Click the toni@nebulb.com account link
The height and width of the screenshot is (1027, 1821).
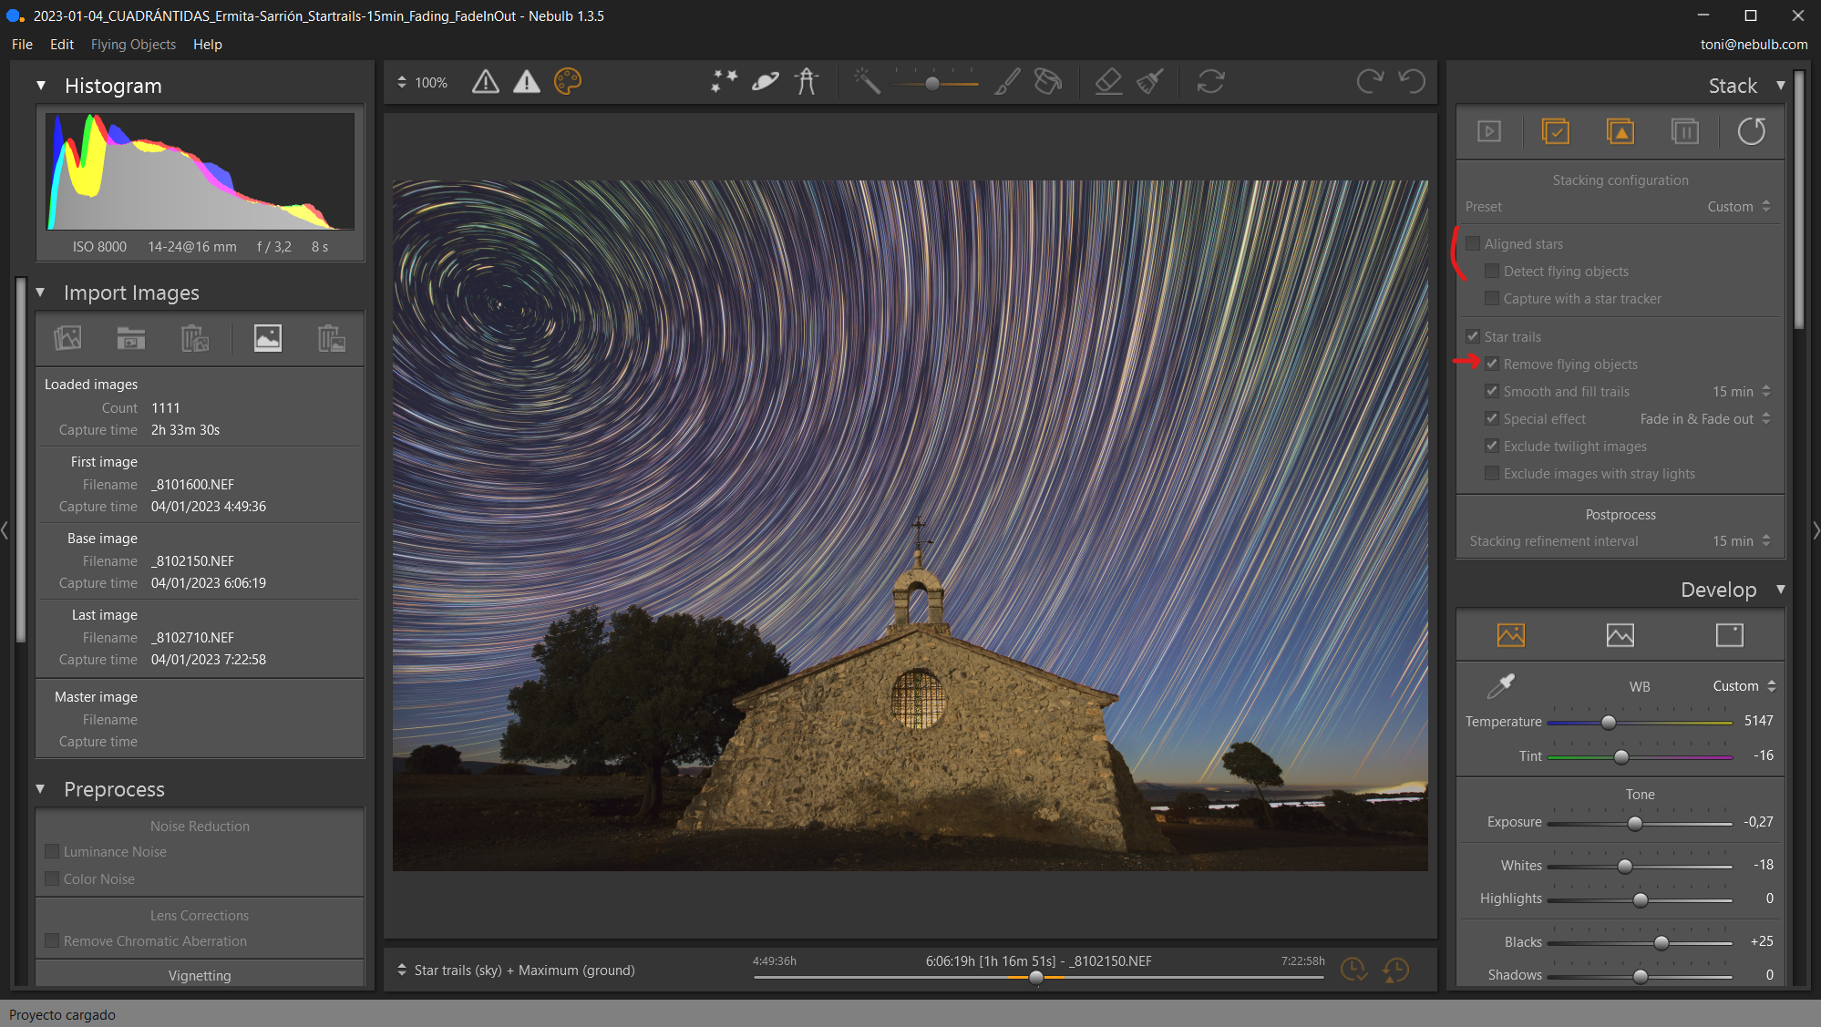point(1754,44)
